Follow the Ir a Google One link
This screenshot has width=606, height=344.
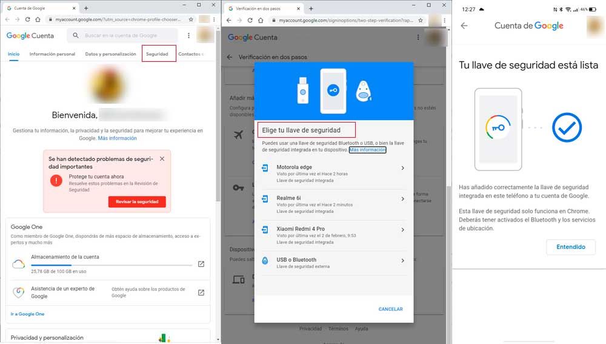pos(27,314)
